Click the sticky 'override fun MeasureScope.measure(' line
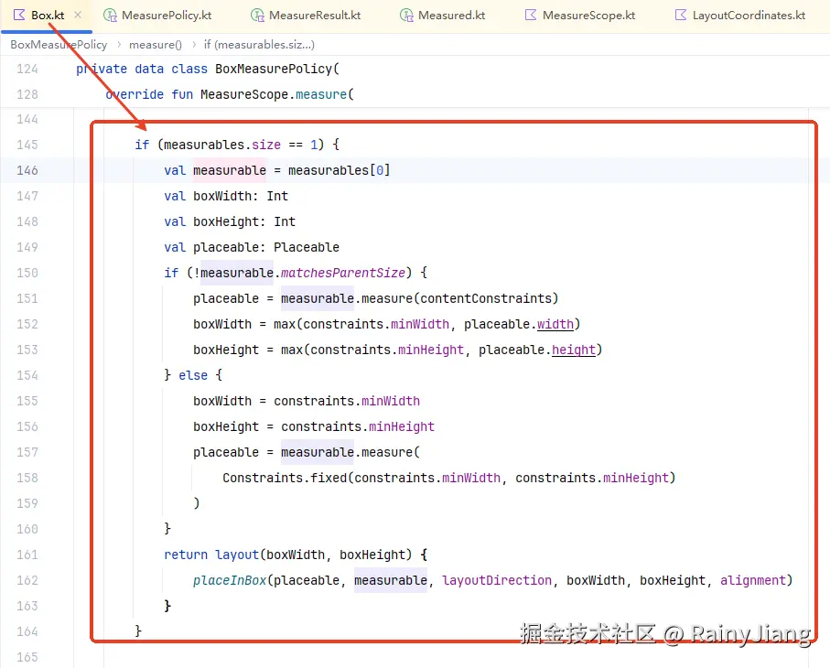The image size is (830, 668). (229, 94)
